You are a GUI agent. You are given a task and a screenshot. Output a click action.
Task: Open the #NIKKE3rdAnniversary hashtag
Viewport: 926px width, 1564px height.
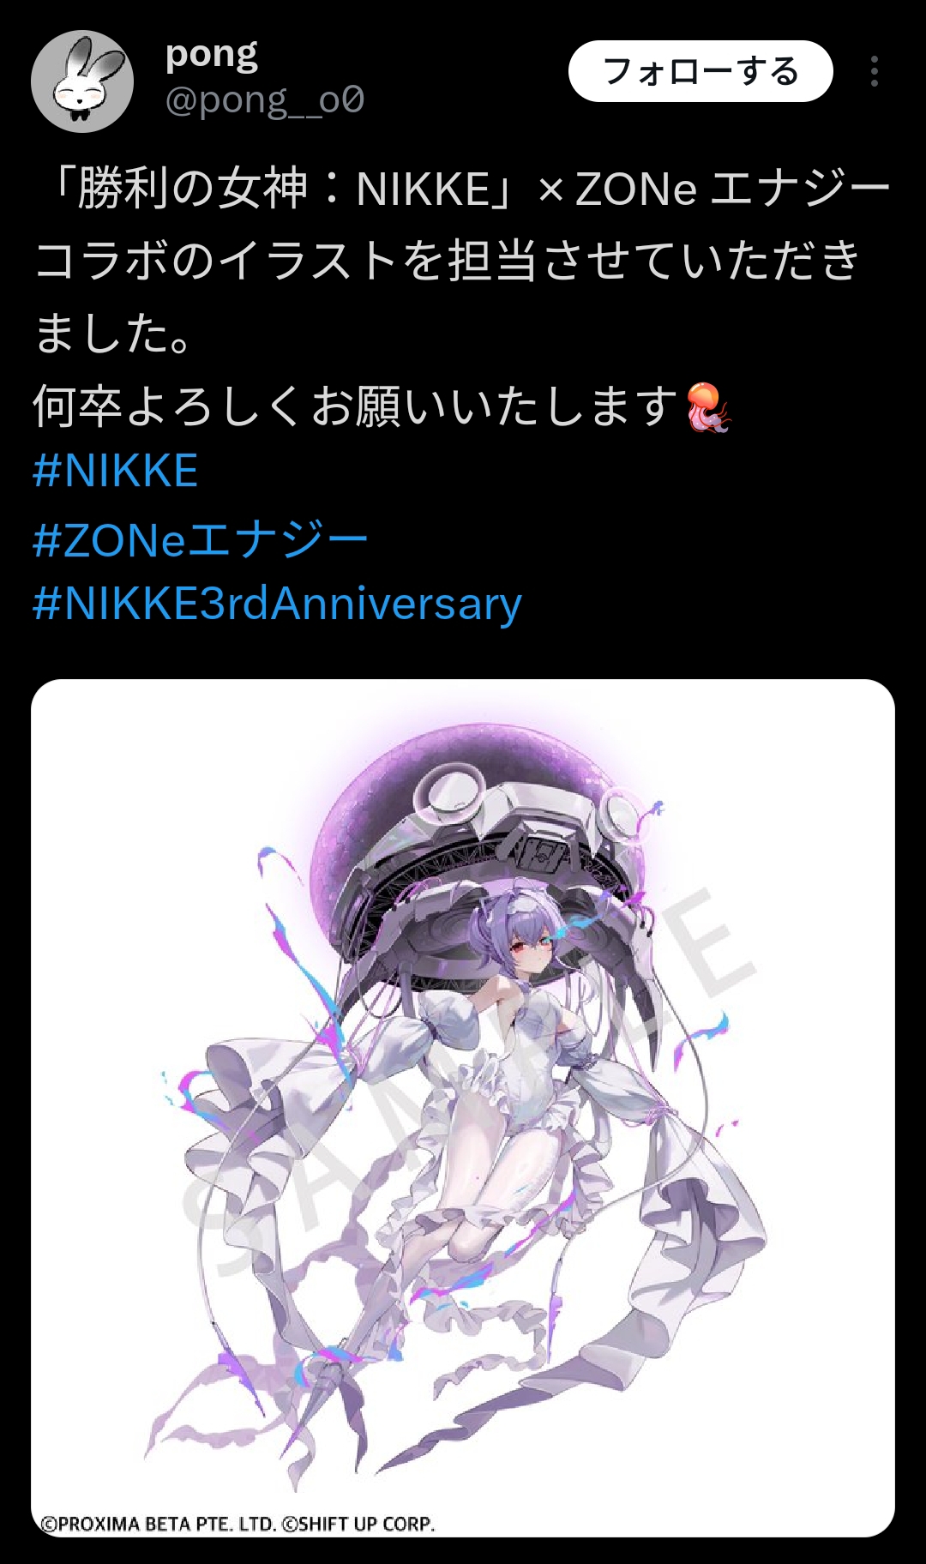coord(277,605)
